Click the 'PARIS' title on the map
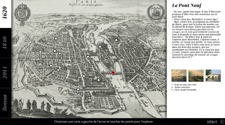Image resolution: width=225 pixels, height=125 pixels. pos(86,2)
